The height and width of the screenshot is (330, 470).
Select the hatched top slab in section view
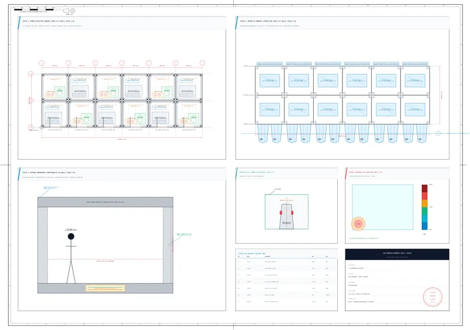pyautogui.click(x=105, y=202)
